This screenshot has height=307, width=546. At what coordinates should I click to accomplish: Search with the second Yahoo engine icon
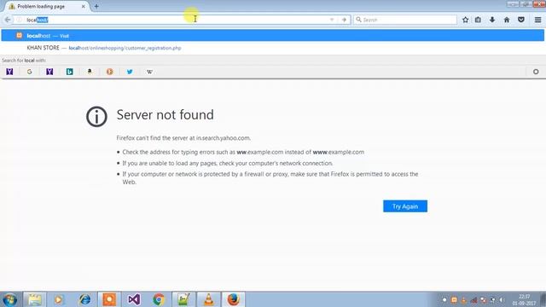[x=49, y=72]
